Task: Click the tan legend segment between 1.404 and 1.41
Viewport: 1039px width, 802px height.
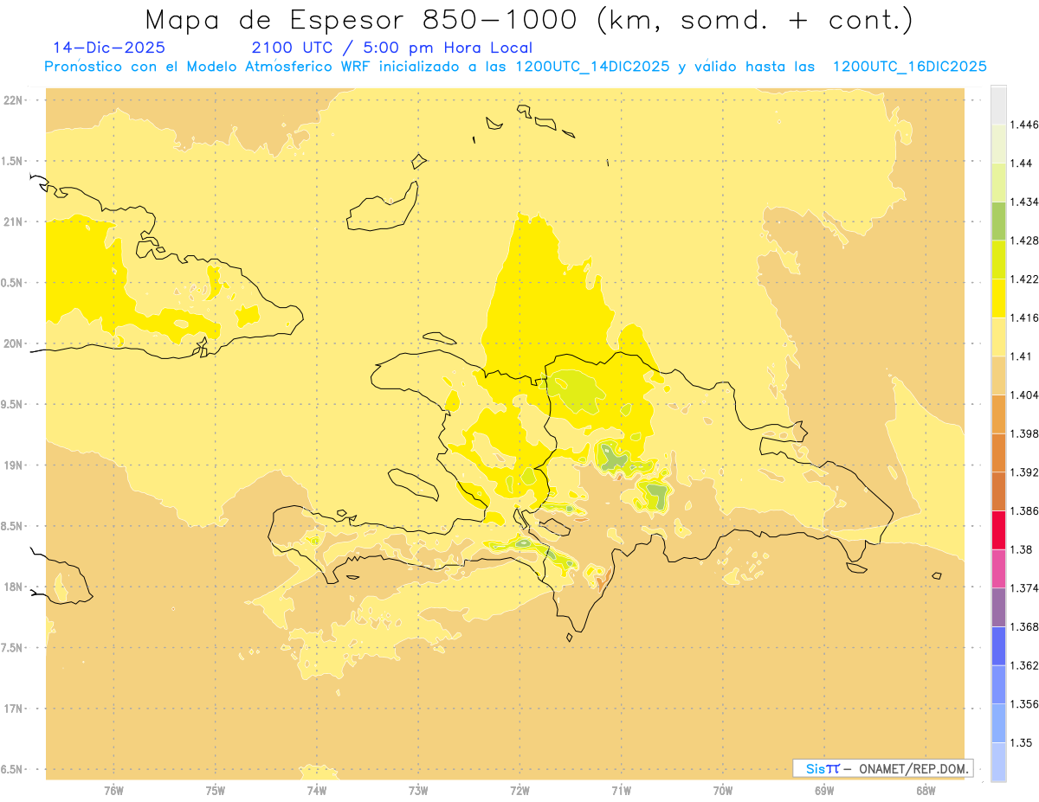Action: pyautogui.click(x=998, y=375)
